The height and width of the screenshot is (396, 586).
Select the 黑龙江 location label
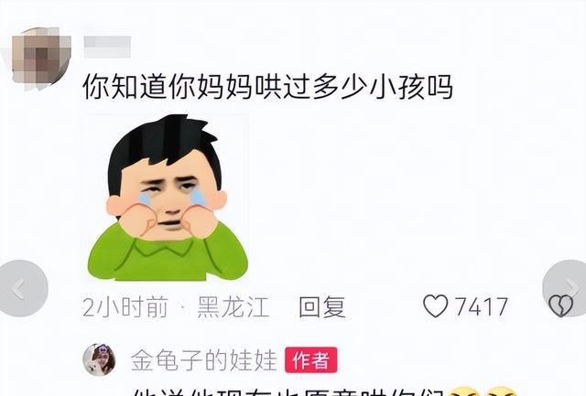tap(233, 306)
